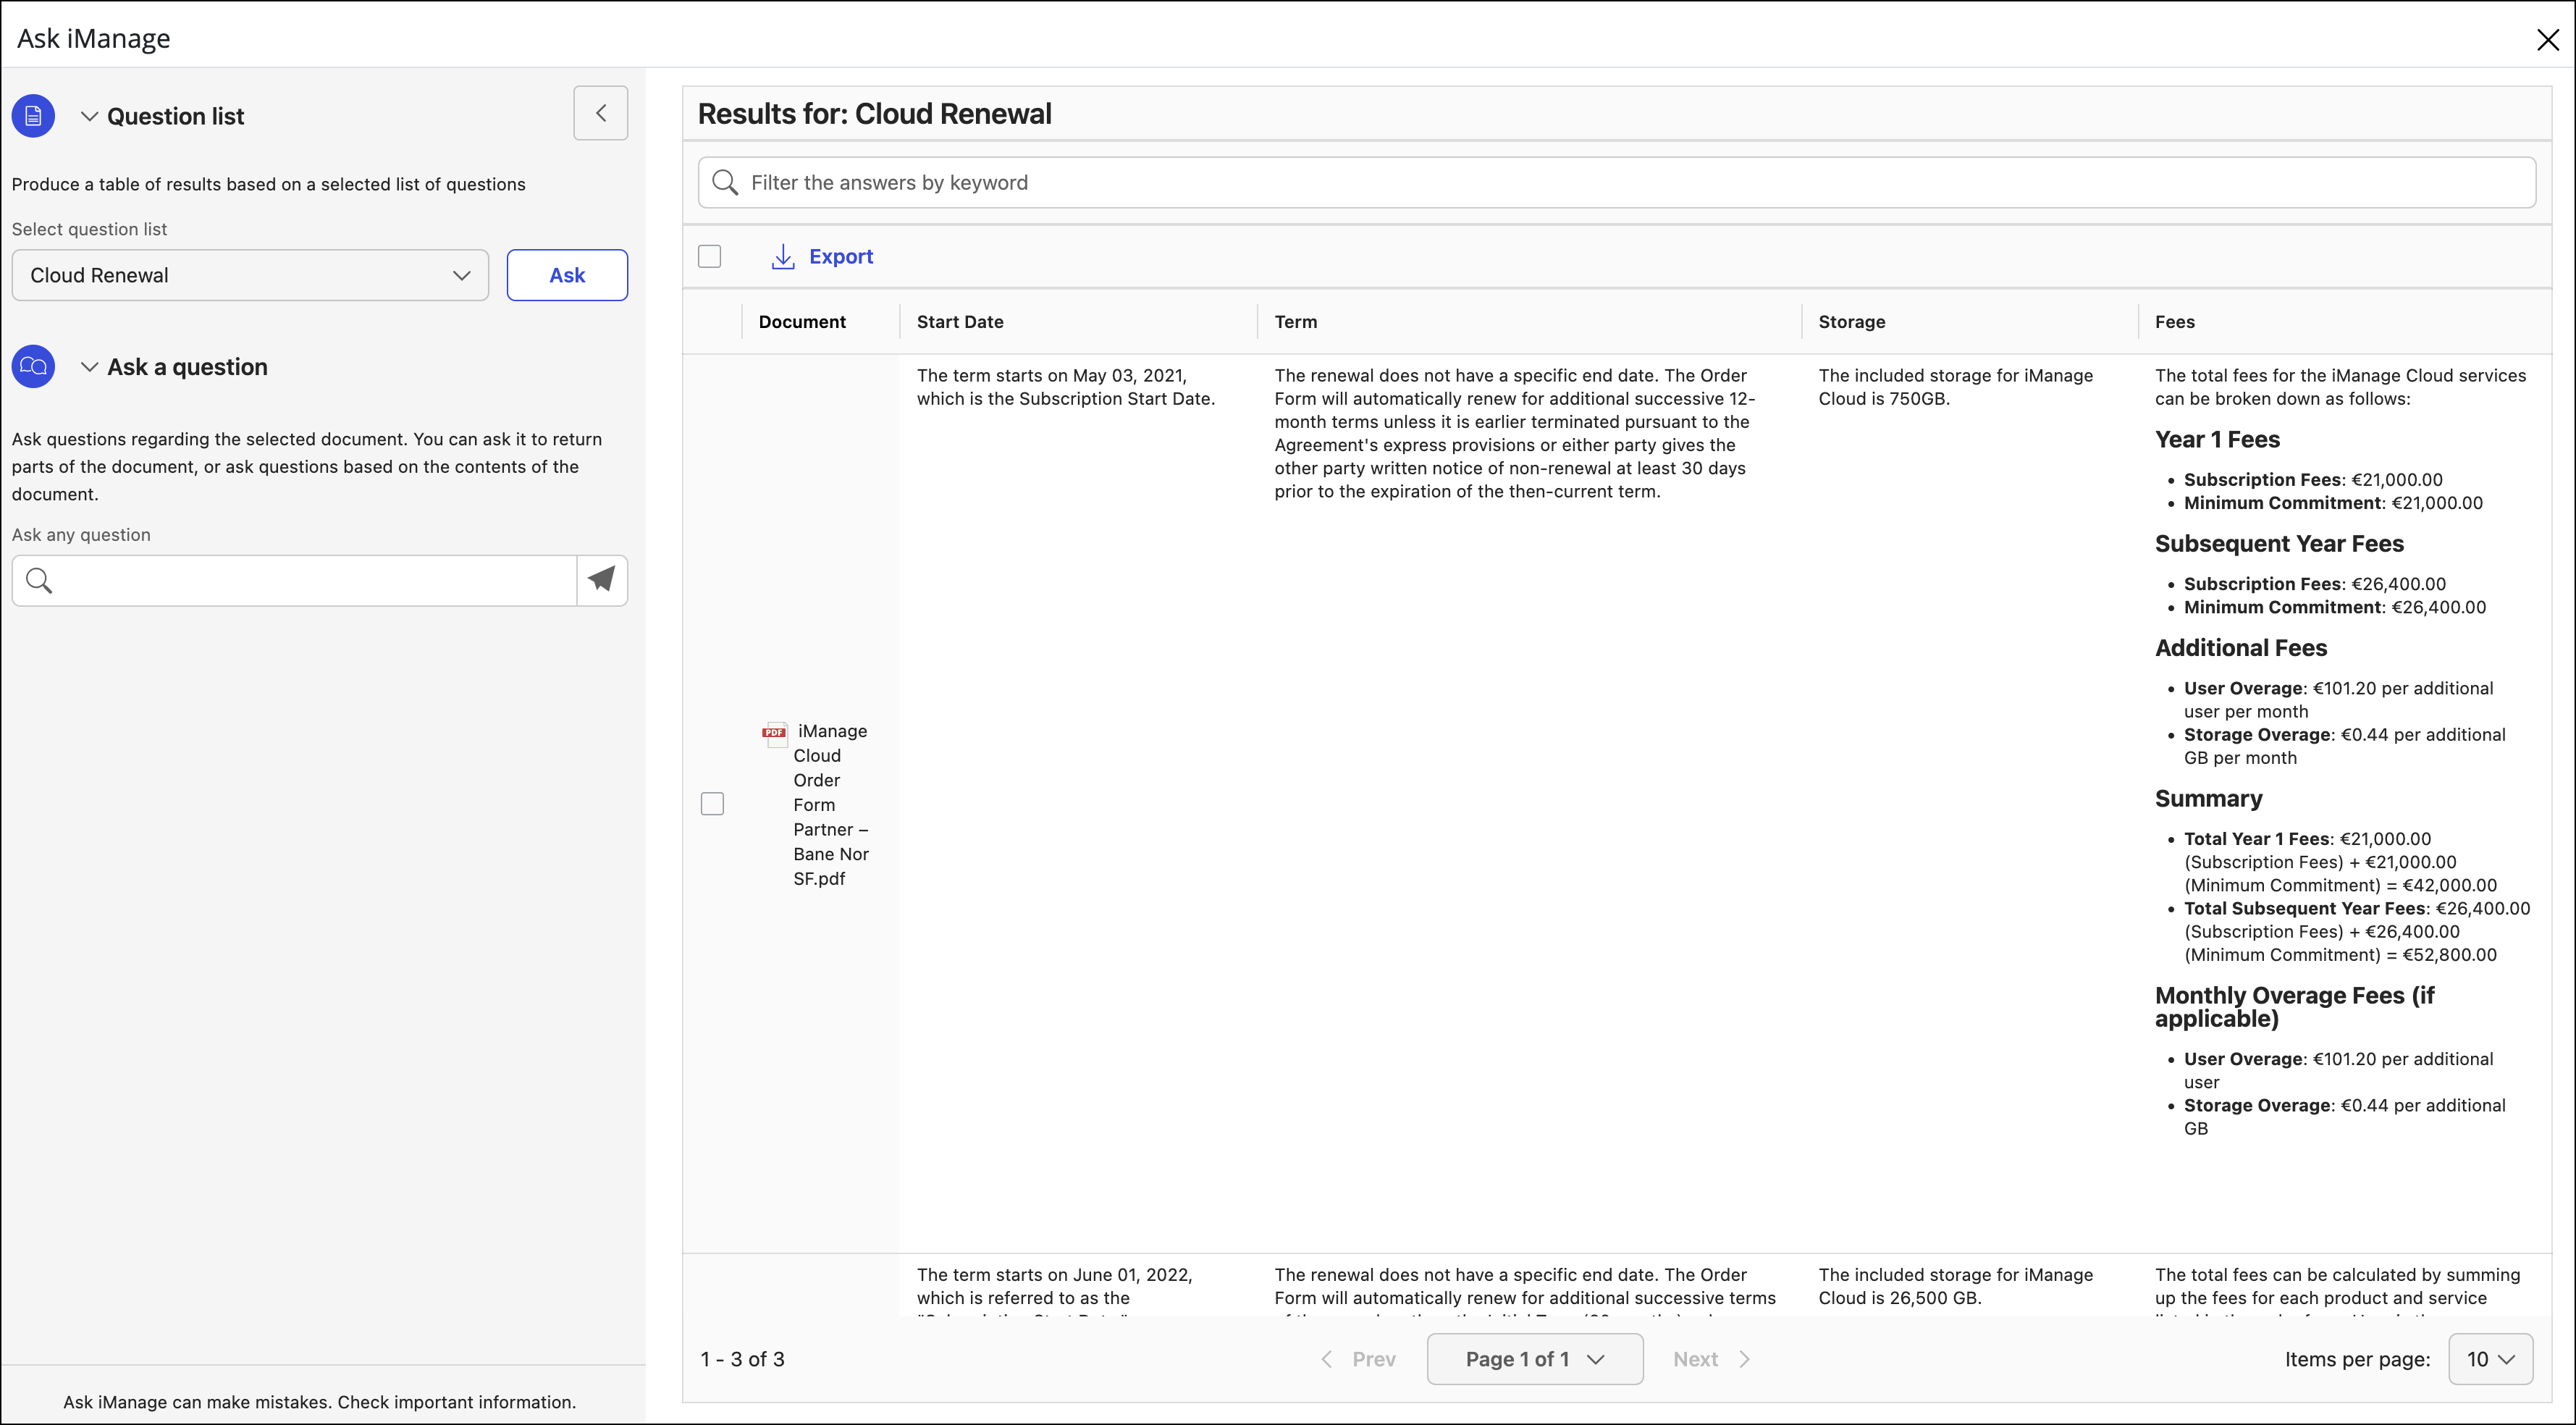
Task: Click the Ask a question heading
Action: [x=188, y=367]
